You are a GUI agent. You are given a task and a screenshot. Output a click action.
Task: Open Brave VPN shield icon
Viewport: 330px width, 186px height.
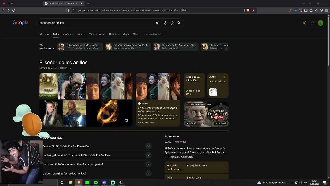pos(321,10)
